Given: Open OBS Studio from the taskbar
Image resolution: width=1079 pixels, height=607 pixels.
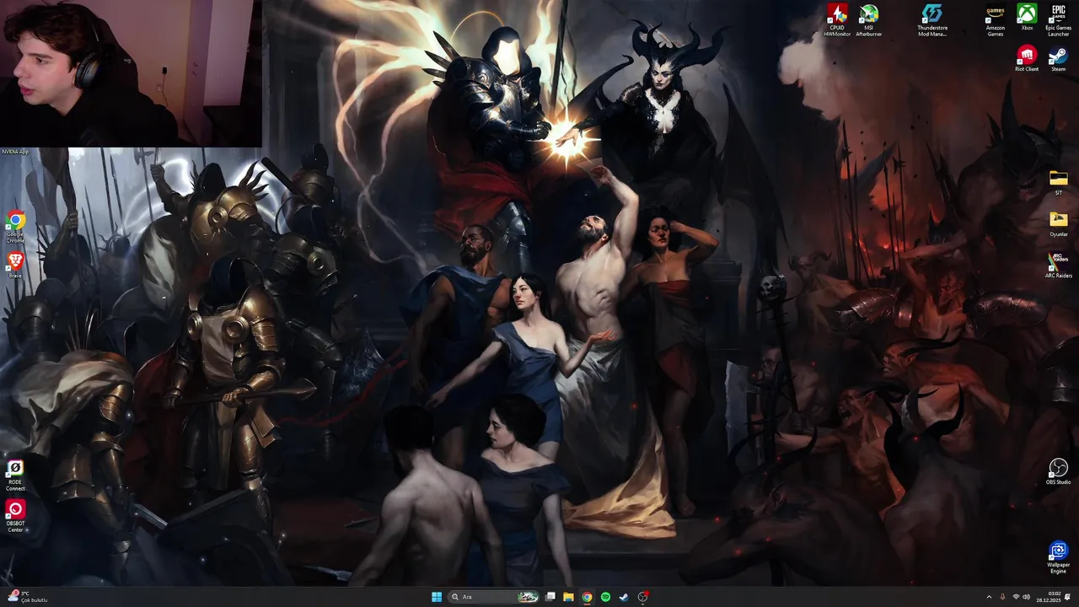Looking at the screenshot, I should 642,597.
